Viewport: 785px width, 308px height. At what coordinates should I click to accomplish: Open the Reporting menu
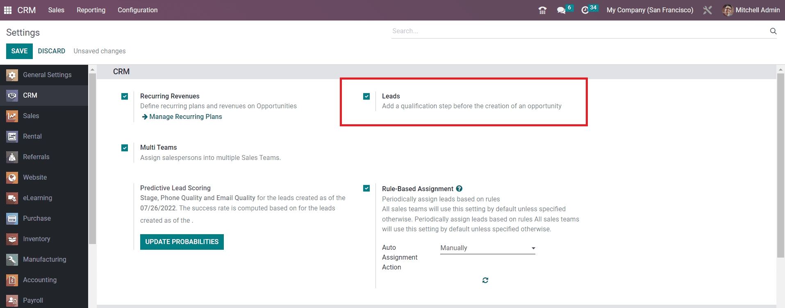pyautogui.click(x=91, y=10)
